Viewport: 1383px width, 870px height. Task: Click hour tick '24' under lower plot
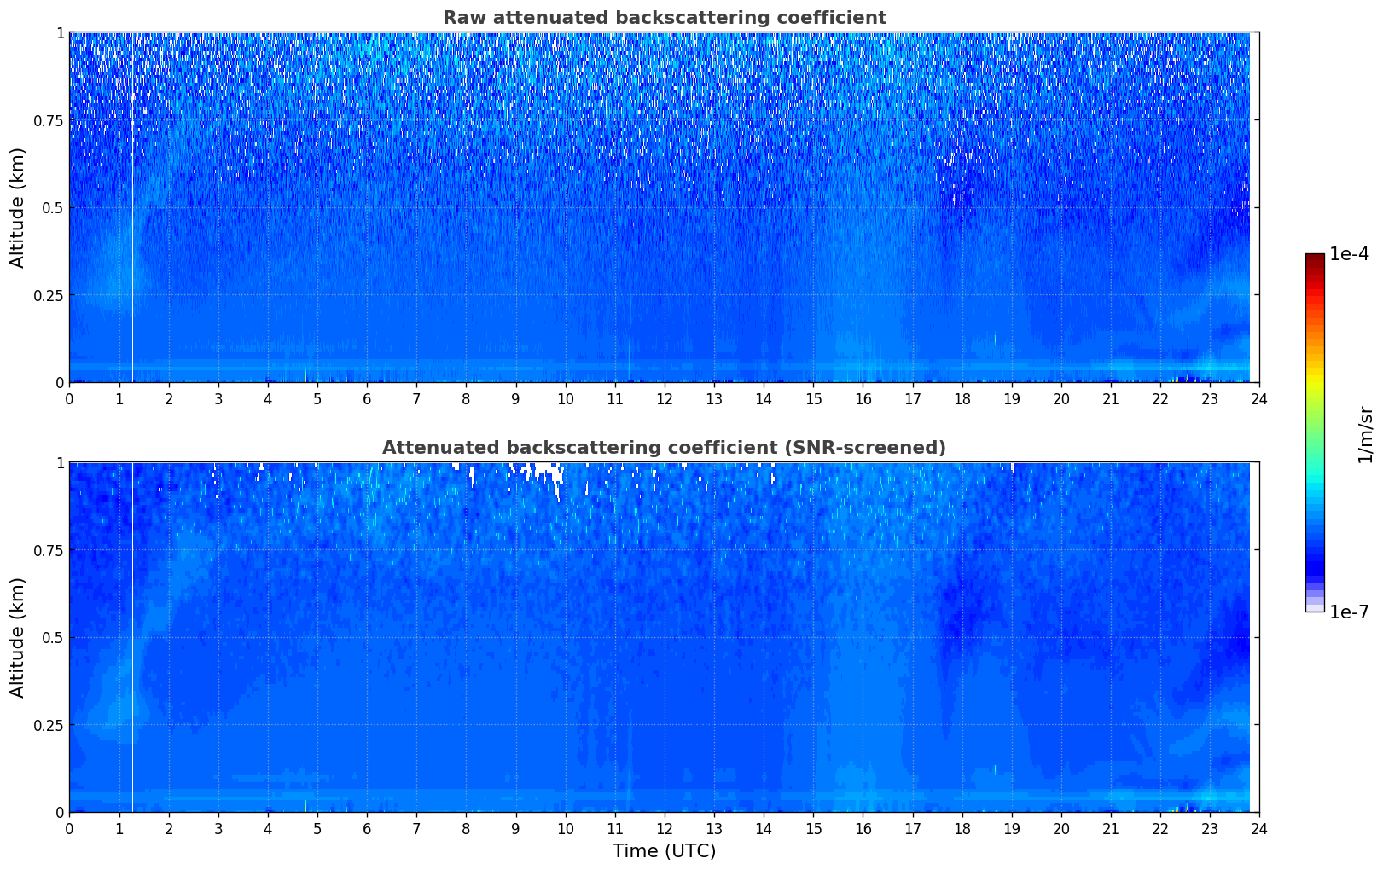coord(1259,828)
